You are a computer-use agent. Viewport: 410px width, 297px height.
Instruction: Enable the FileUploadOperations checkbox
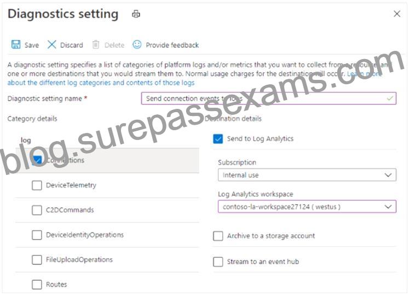[x=37, y=260]
